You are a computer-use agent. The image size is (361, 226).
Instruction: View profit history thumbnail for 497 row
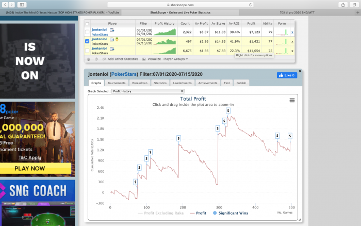[x=165, y=41]
